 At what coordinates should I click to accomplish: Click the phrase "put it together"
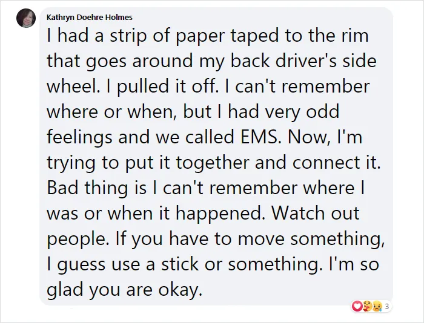pyautogui.click(x=188, y=163)
